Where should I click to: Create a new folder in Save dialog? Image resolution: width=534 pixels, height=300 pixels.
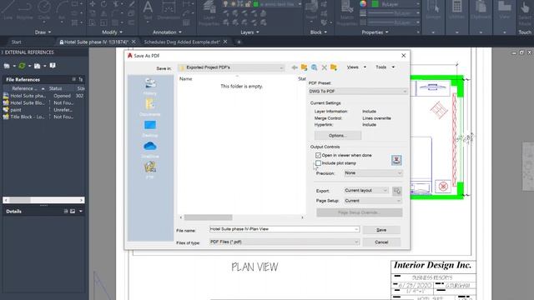point(334,67)
